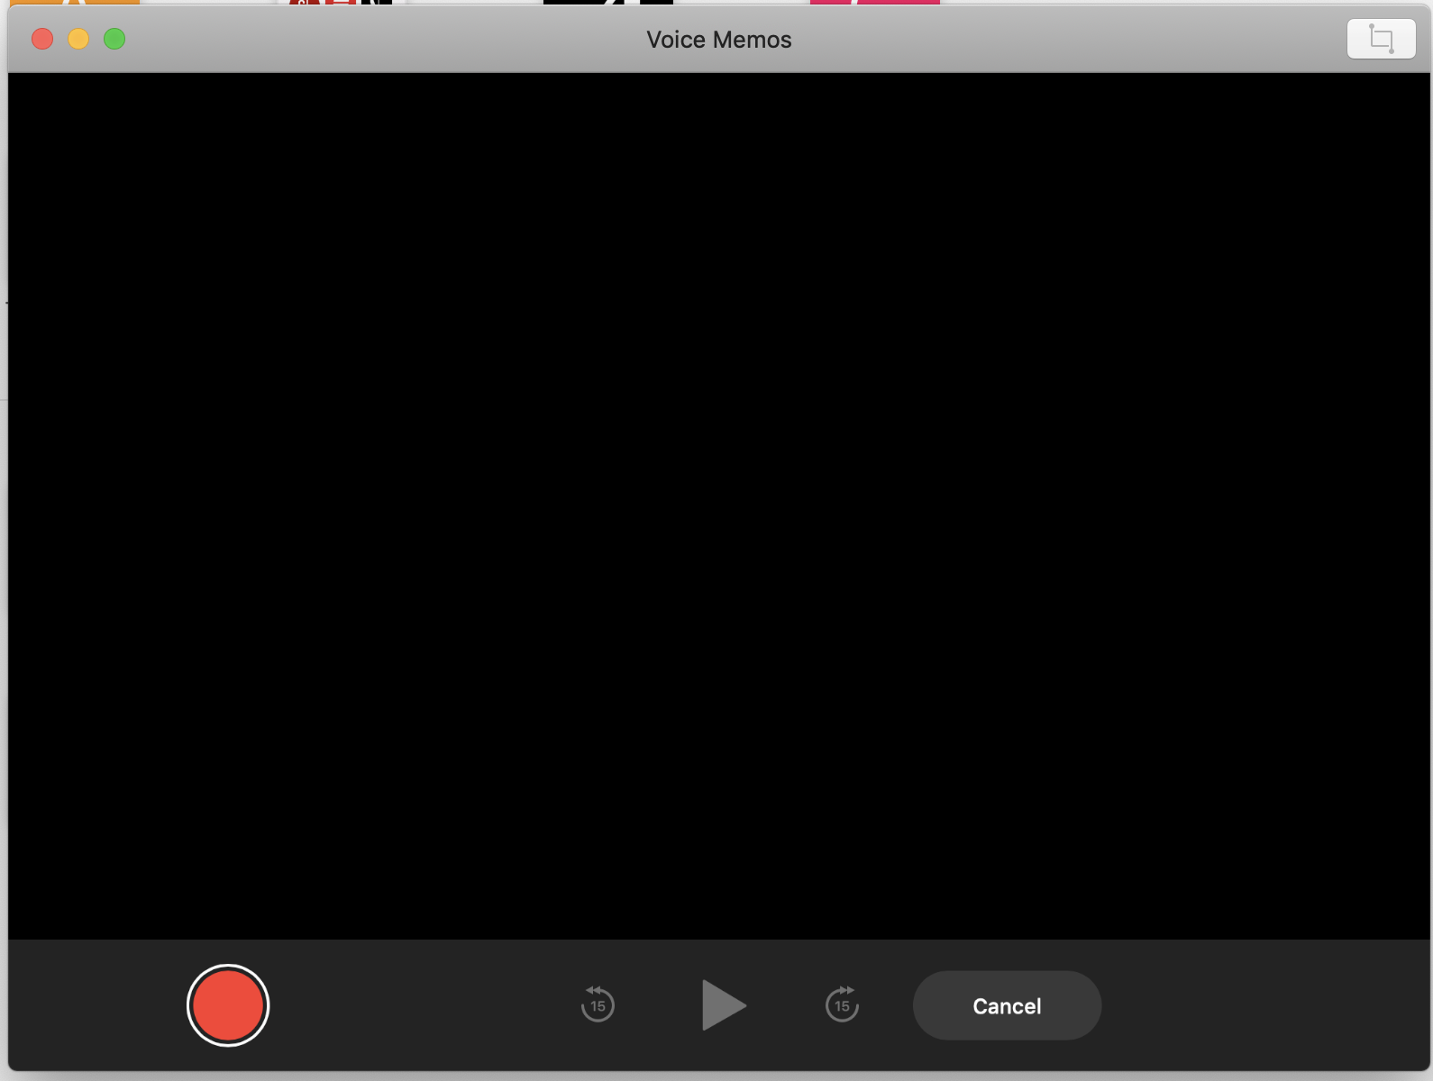The image size is (1433, 1081).
Task: Cancel the recording edit
Action: [x=1007, y=1005]
